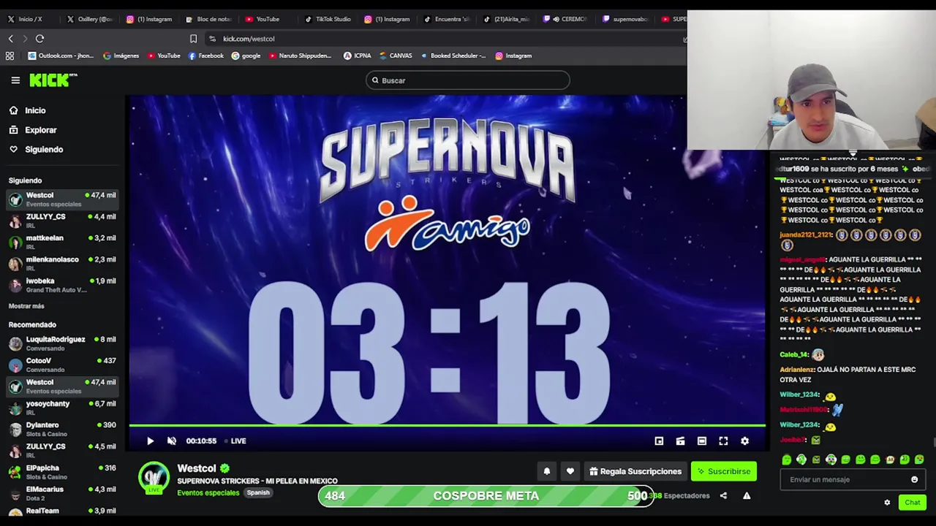
Task: Open Outlook.com bookmark
Action: pos(60,56)
